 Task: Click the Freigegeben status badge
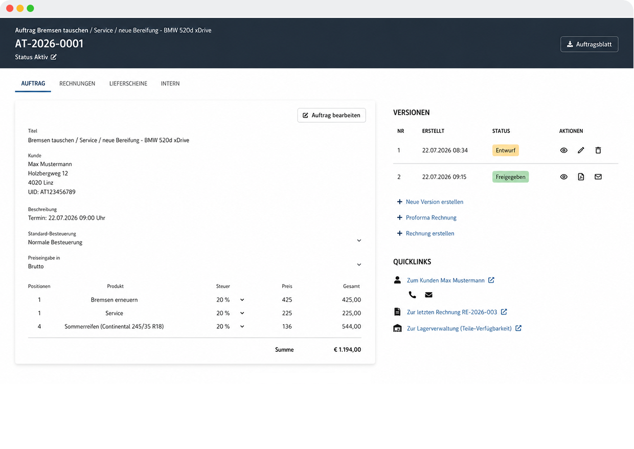510,177
